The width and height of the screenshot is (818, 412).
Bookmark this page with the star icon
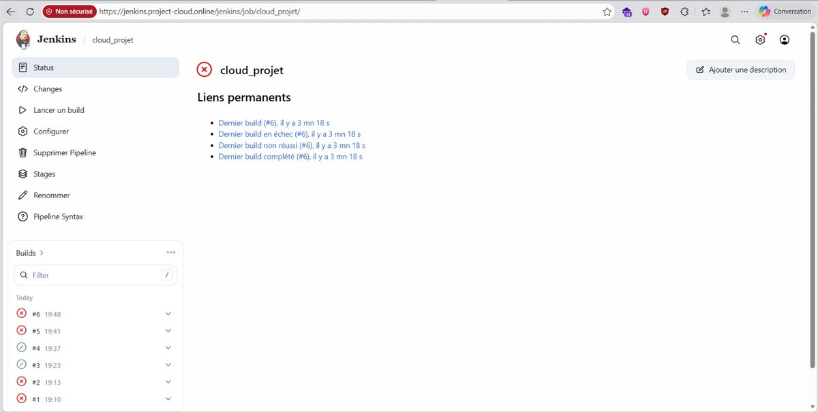[607, 12]
